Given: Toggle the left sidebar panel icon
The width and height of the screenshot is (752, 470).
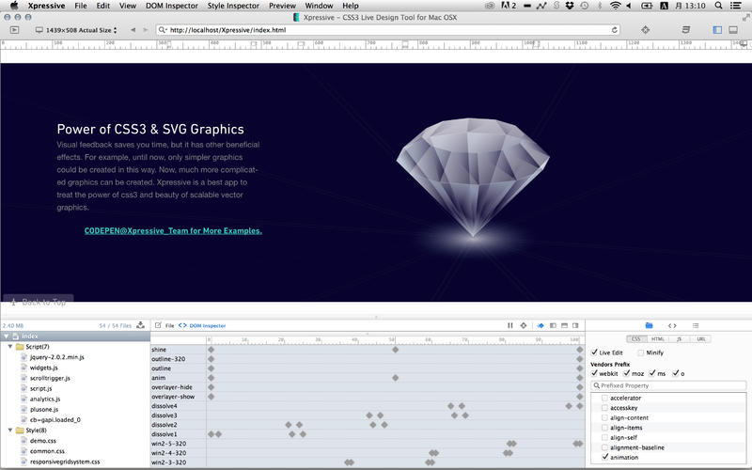Looking at the screenshot, I should 717,30.
